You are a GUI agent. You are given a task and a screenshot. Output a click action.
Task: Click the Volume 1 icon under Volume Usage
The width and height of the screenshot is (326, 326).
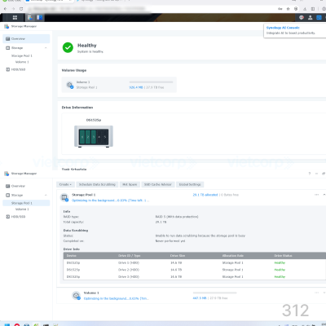(x=70, y=85)
